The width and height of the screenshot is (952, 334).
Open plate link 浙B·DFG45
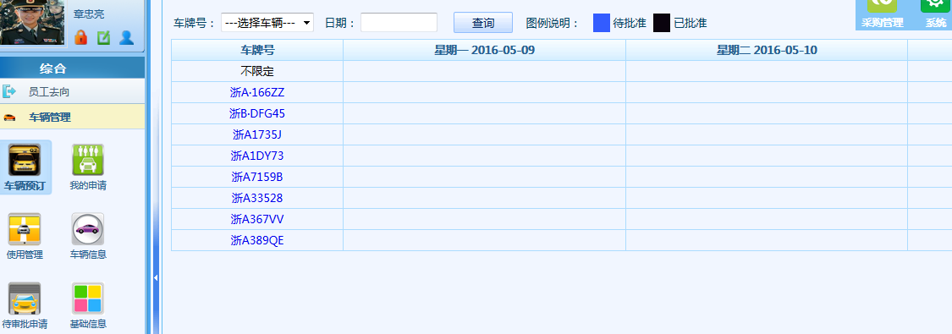coord(257,113)
